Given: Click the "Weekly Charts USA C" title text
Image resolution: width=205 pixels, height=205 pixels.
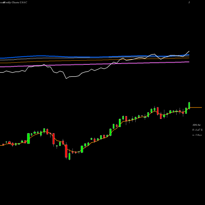Looking at the screenshot, I should [x=16, y=2].
